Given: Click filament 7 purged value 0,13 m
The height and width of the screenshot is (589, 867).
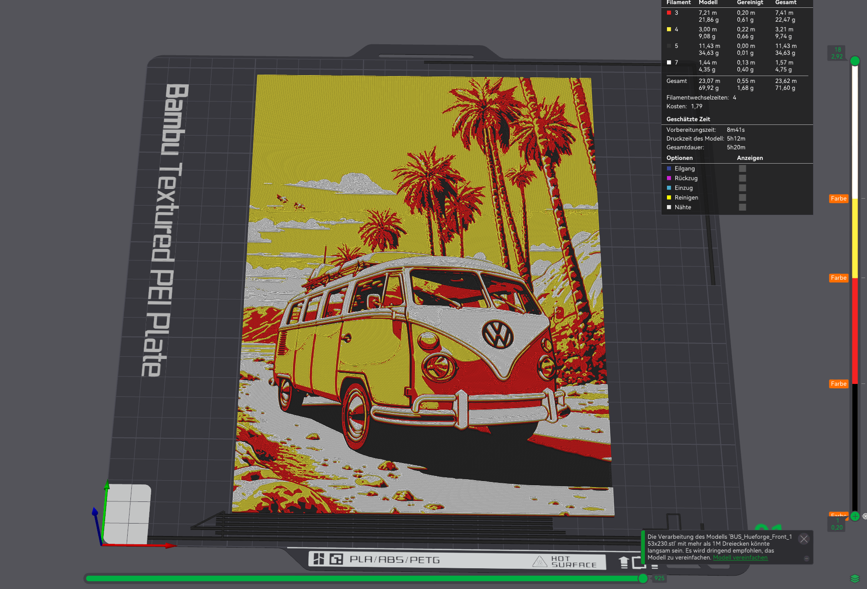Looking at the screenshot, I should pos(746,63).
